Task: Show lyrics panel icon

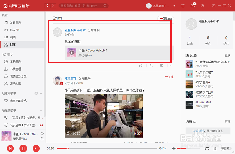Action: coord(215,149)
